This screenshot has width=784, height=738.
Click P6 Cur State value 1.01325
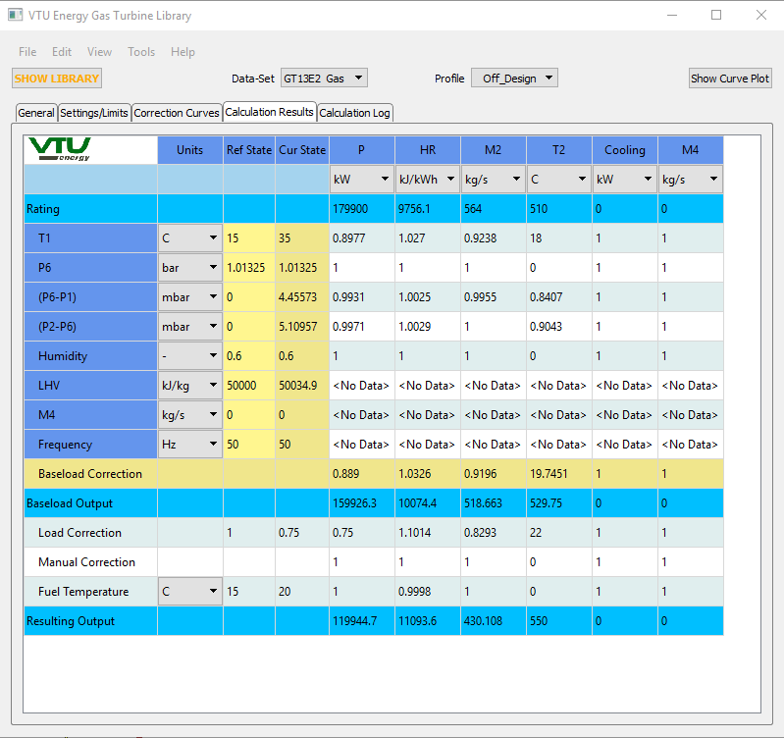(302, 268)
